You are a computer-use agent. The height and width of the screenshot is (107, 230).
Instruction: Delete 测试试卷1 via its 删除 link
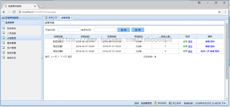(212, 46)
